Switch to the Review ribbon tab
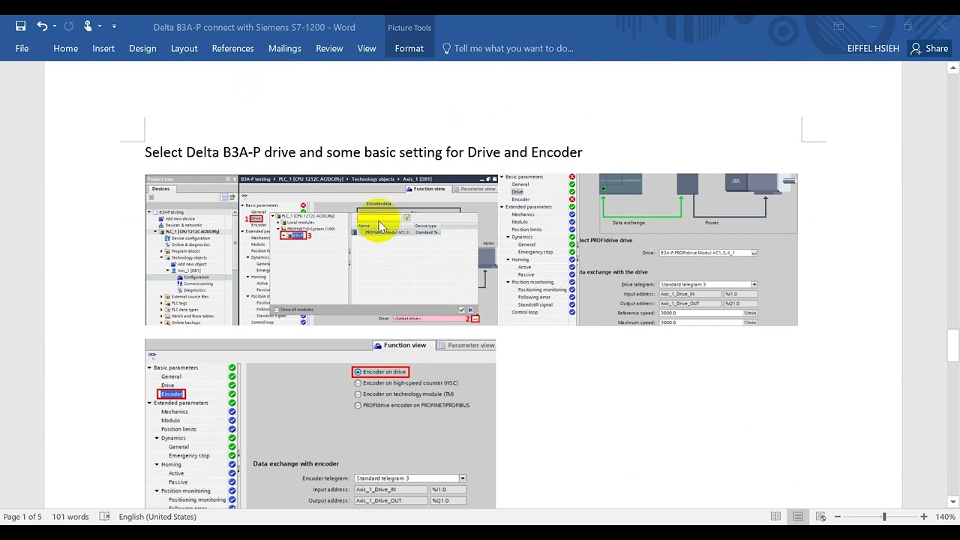 [x=329, y=48]
